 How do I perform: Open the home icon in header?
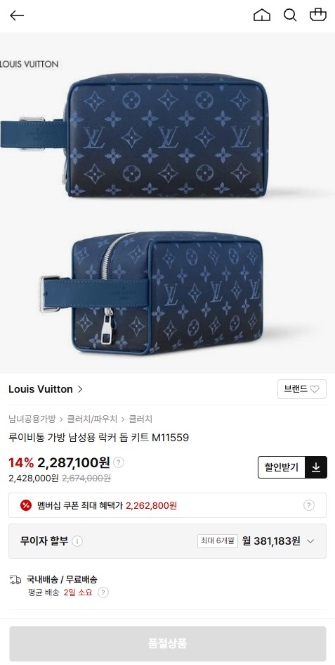click(262, 15)
